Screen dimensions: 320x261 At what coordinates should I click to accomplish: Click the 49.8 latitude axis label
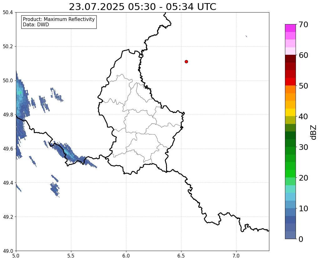(8, 115)
